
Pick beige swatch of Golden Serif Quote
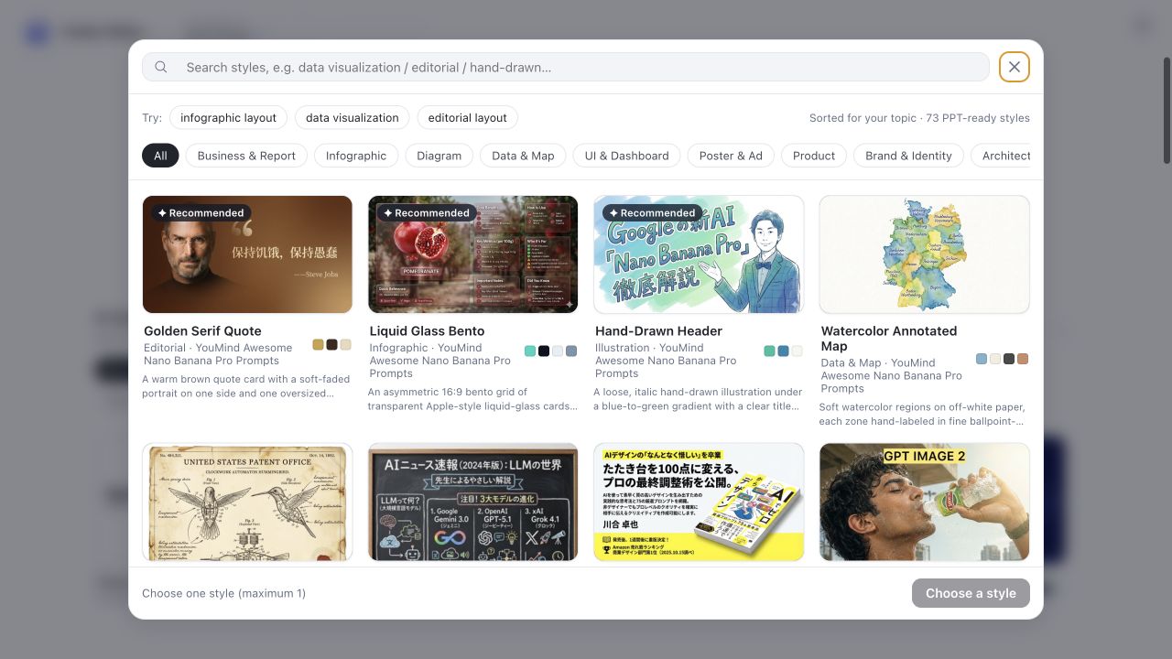345,345
